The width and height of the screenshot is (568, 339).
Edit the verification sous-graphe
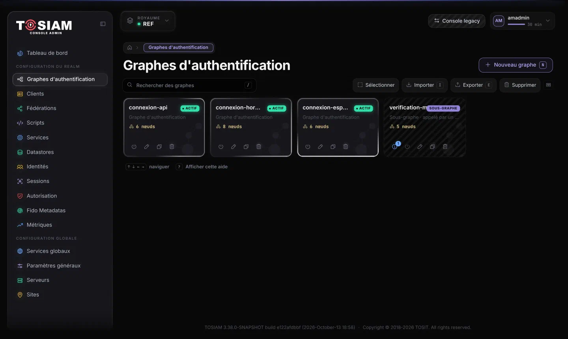[420, 147]
